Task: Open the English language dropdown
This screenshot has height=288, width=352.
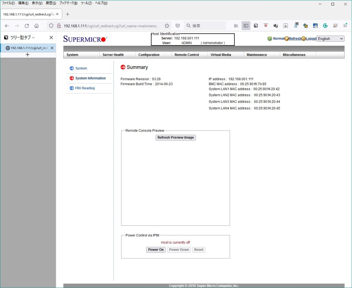Action: (330, 39)
